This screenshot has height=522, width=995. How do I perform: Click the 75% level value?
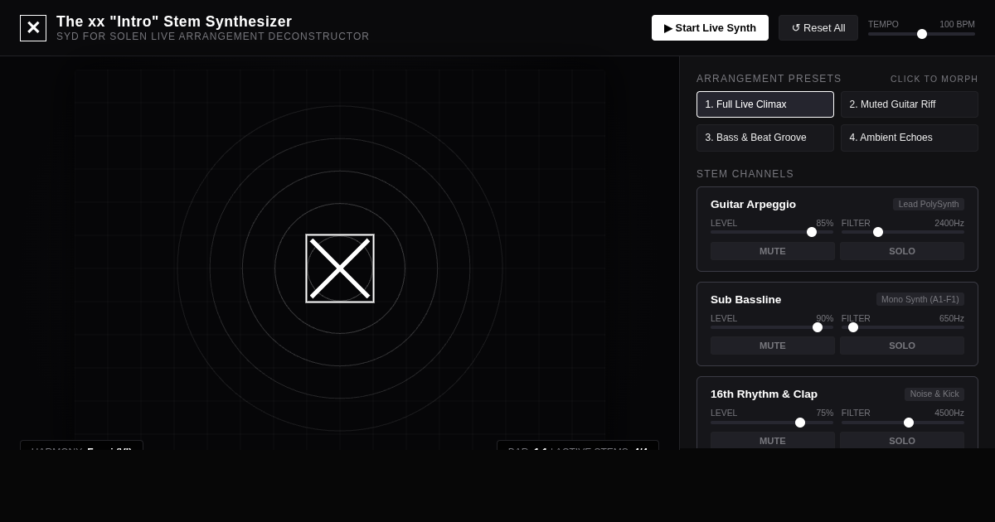coord(825,413)
